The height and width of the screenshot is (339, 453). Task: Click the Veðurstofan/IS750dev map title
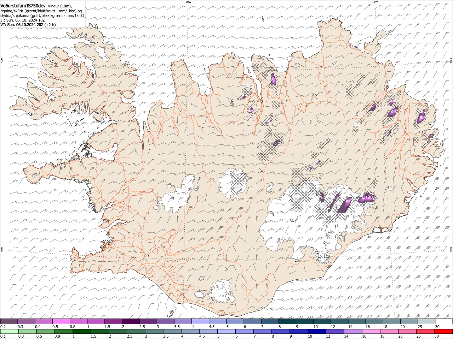point(23,6)
